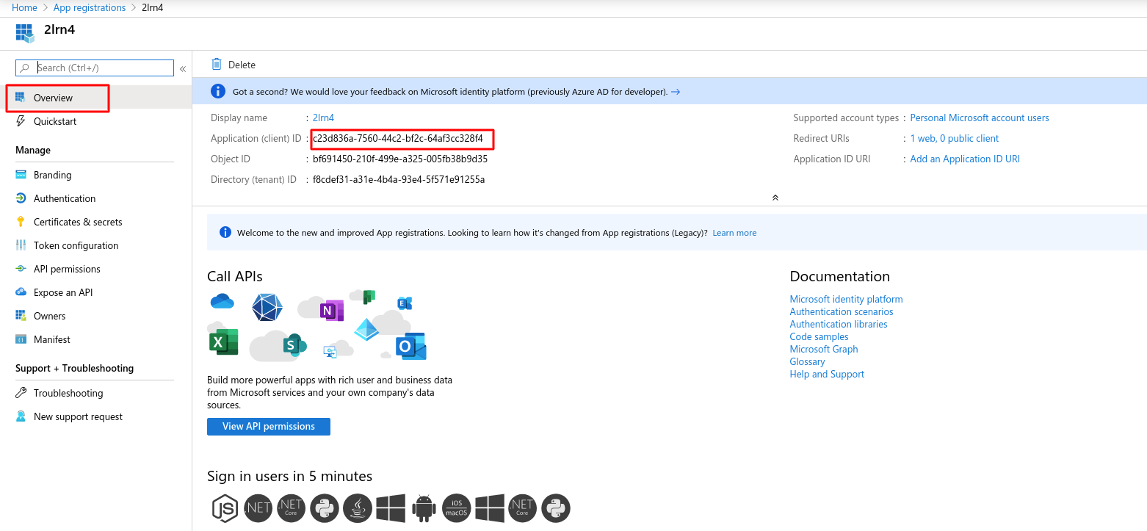Click the Object ID value bf691450
This screenshot has height=531, width=1147.
pos(400,159)
